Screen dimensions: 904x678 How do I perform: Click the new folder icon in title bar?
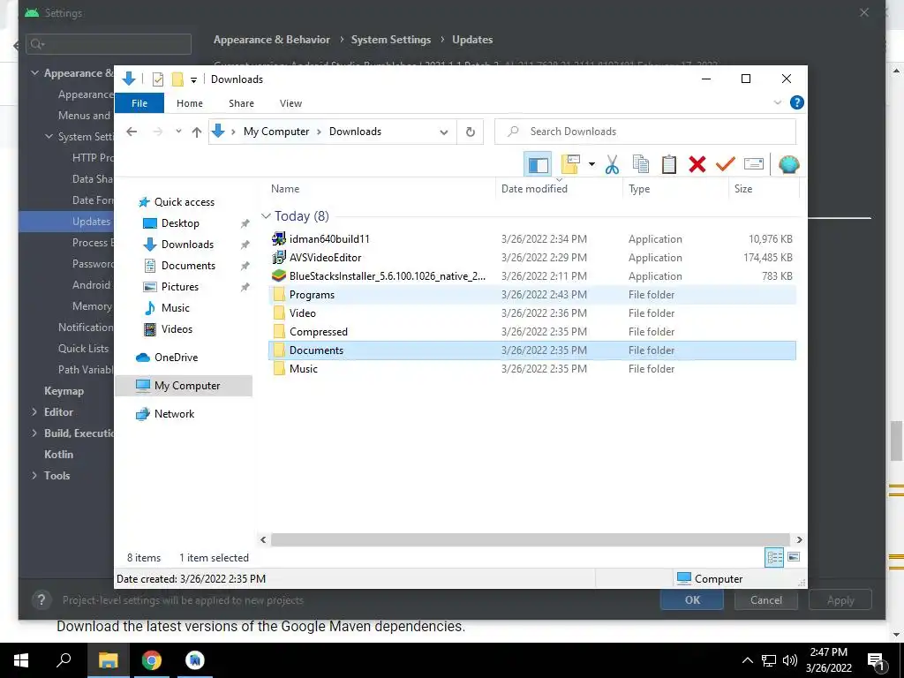point(177,79)
